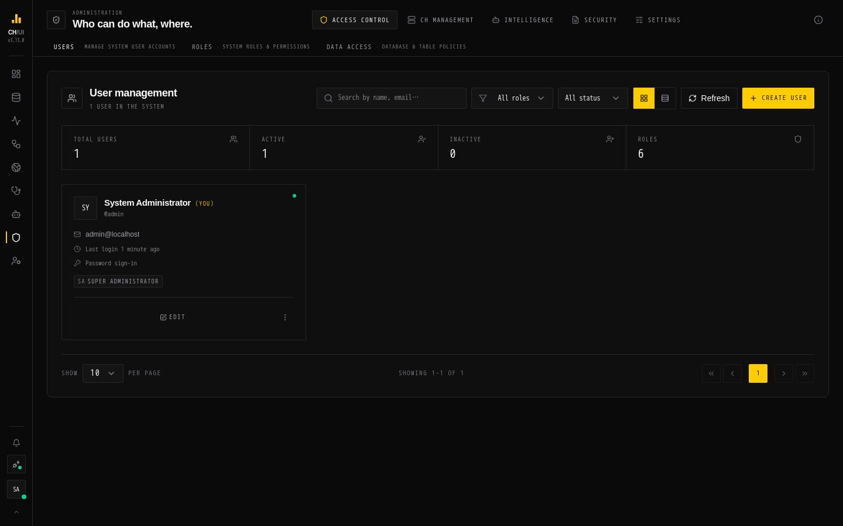Image resolution: width=843 pixels, height=526 pixels.
Task: Open the activity pulse icon in sidebar
Action: 16,121
